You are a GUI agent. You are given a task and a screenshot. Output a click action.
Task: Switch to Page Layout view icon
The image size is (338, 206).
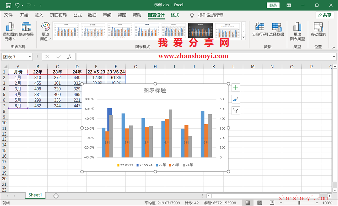point(260,203)
